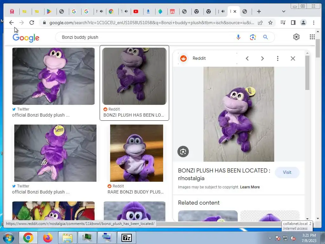This screenshot has width=325, height=244.
Task: Switch to the YouTube tab
Action: pyautogui.click(x=136, y=11)
